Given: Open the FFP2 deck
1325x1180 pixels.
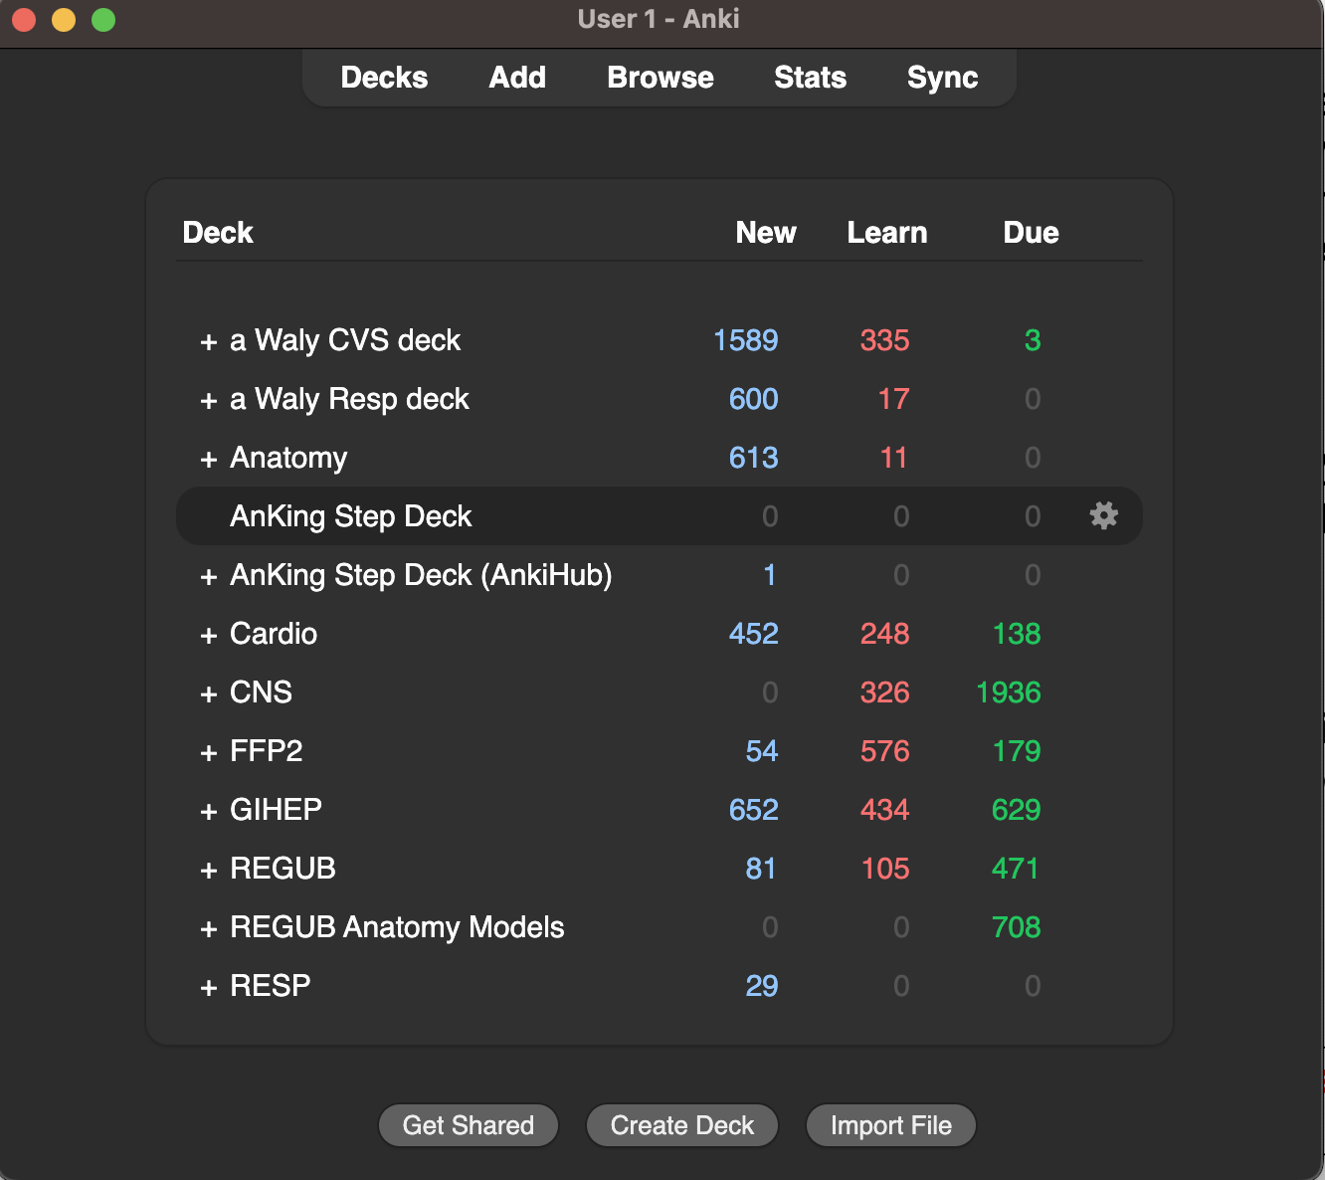Looking at the screenshot, I should click(x=267, y=751).
